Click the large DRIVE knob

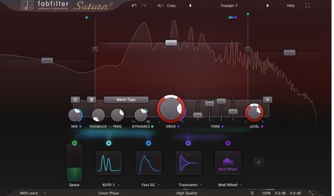[171, 109]
